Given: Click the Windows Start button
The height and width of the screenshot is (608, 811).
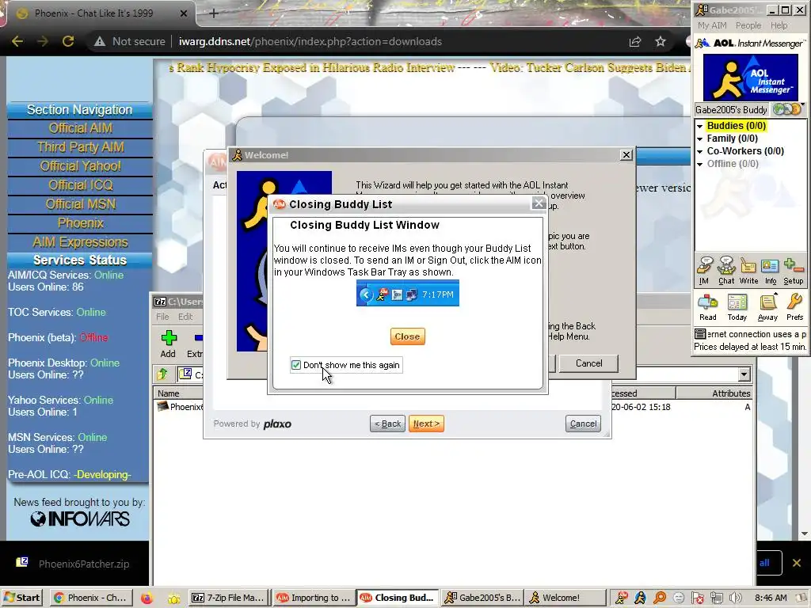Looking at the screenshot, I should 21,598.
